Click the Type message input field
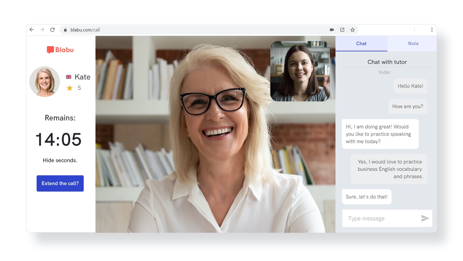The image size is (463, 261). tap(381, 218)
